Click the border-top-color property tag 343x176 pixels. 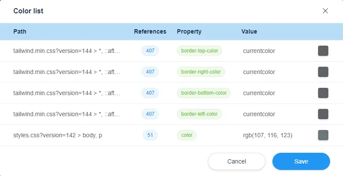[200, 51]
